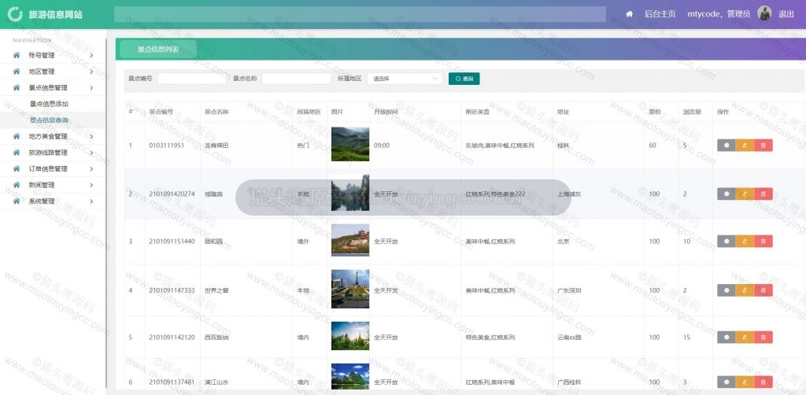Click the admin avatar picture
Image resolution: width=806 pixels, height=395 pixels.
click(764, 13)
